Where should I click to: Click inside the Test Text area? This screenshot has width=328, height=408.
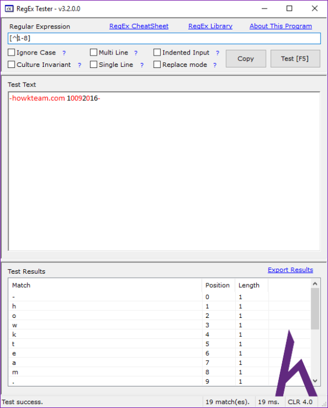164,171
